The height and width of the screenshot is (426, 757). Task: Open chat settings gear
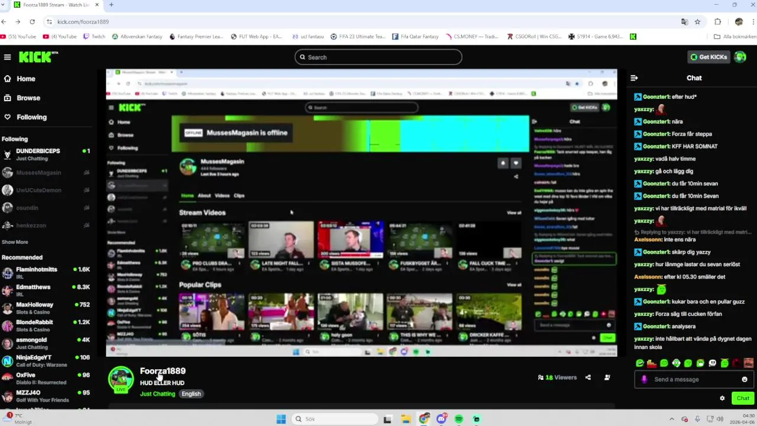(x=722, y=398)
